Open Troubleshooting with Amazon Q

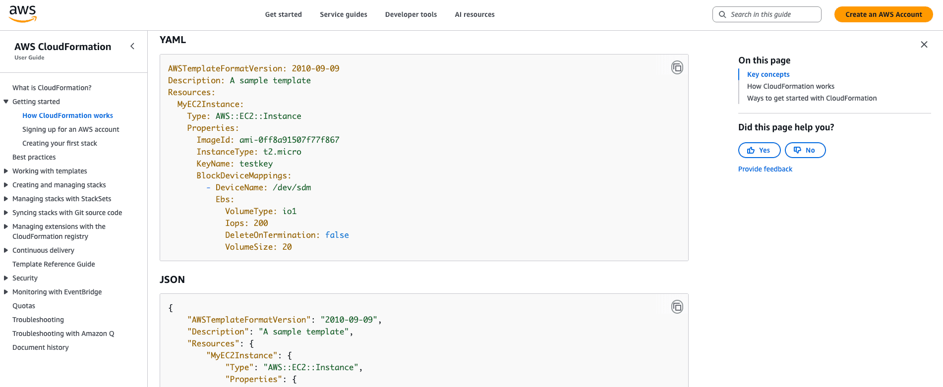click(63, 333)
